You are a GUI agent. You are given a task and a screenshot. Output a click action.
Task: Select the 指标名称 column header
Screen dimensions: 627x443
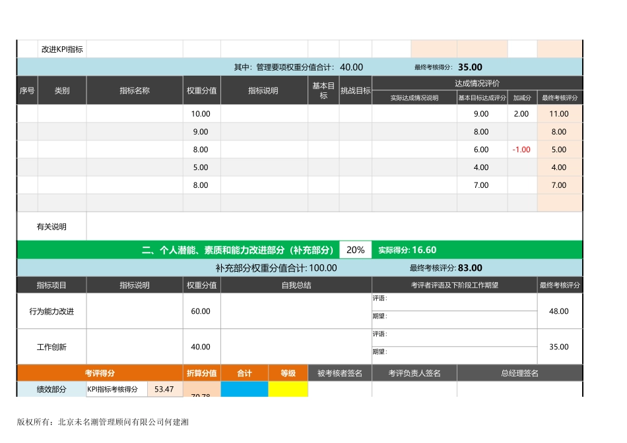[x=134, y=90]
